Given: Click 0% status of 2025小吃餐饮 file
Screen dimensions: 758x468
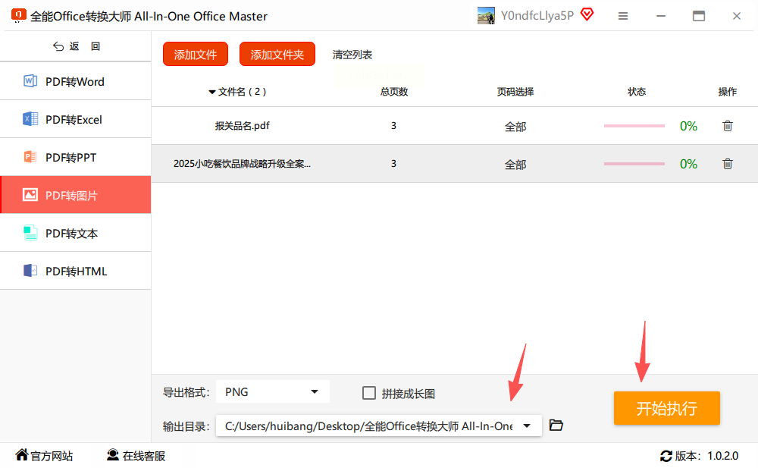Looking at the screenshot, I should tap(688, 164).
